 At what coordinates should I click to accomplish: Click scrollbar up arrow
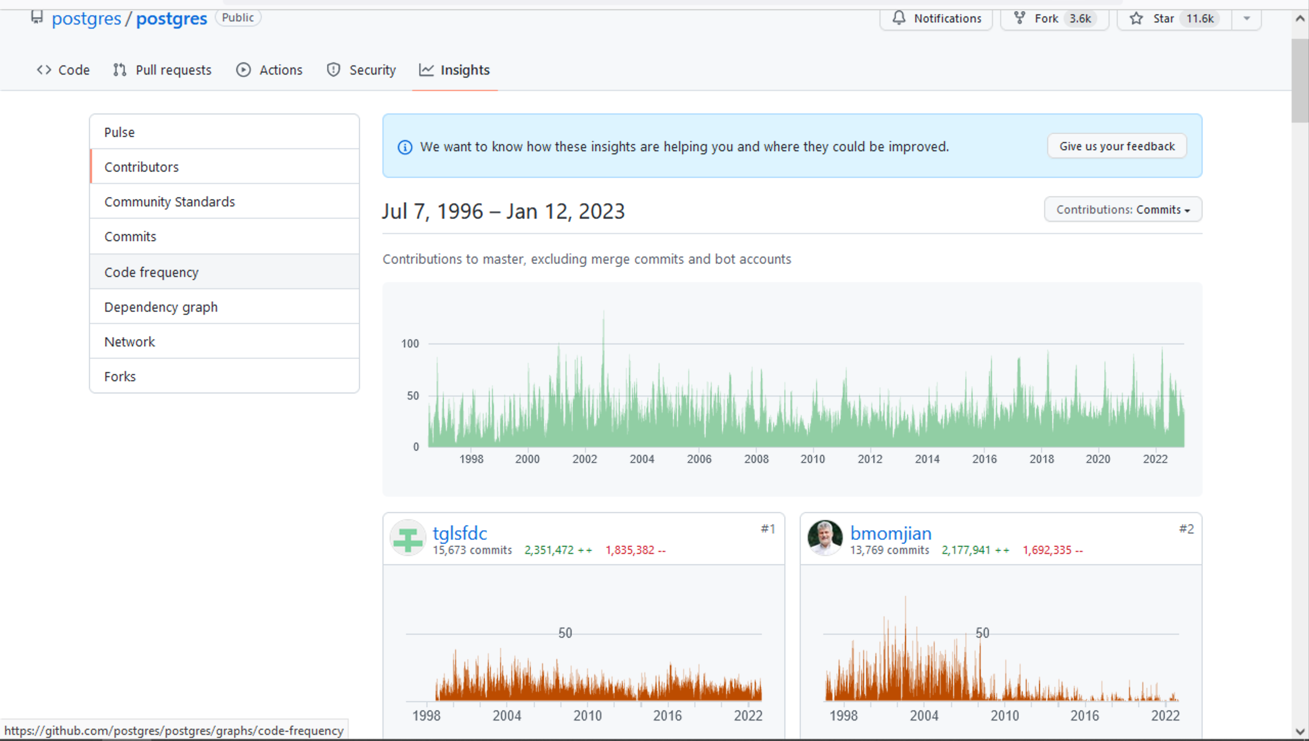coord(1299,18)
